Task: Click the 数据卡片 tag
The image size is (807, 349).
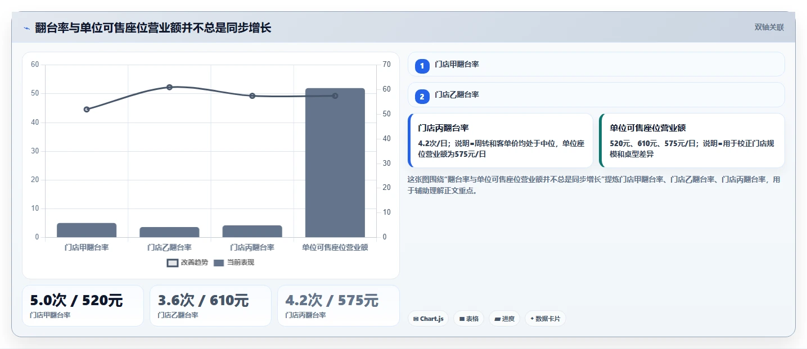Action: pyautogui.click(x=545, y=319)
